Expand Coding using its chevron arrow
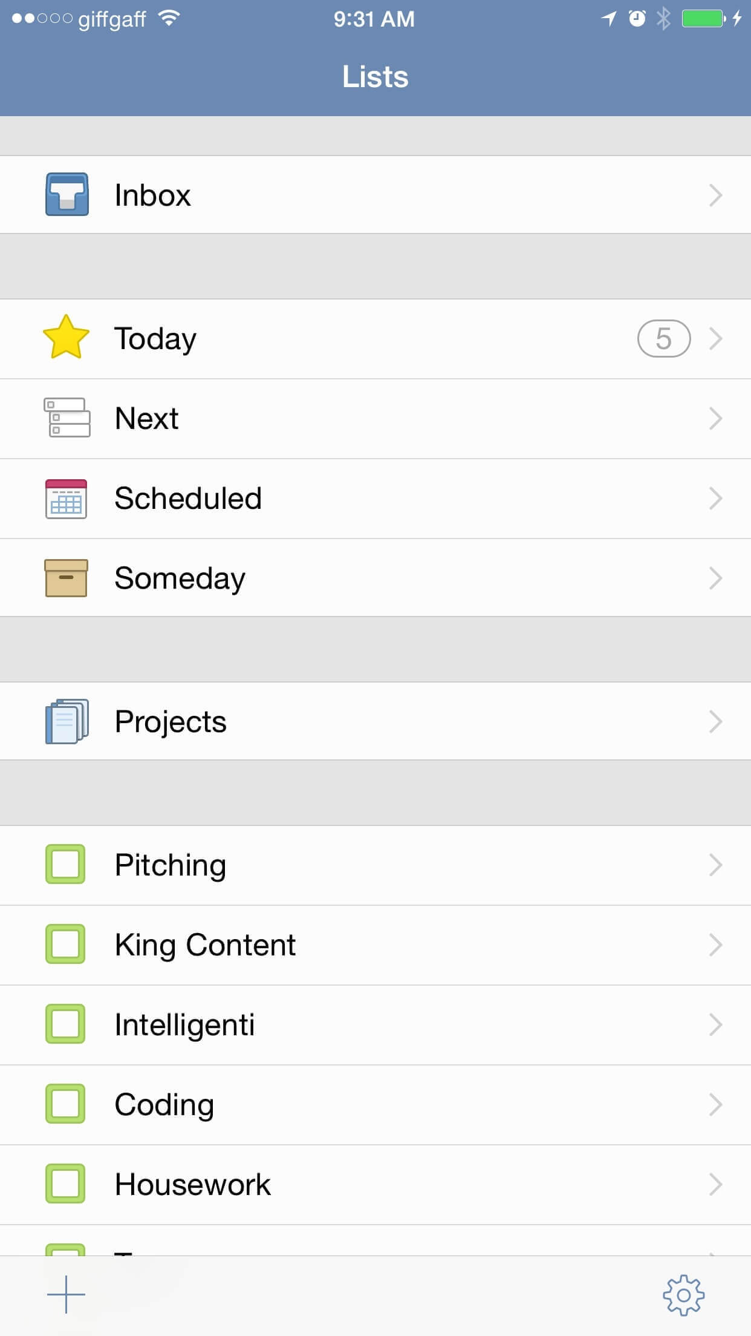Viewport: 751px width, 1336px height. (x=716, y=1104)
